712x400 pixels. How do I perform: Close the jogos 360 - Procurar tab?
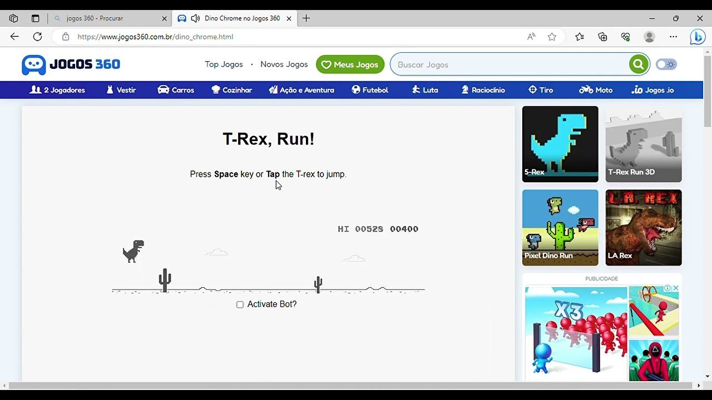[x=164, y=18]
